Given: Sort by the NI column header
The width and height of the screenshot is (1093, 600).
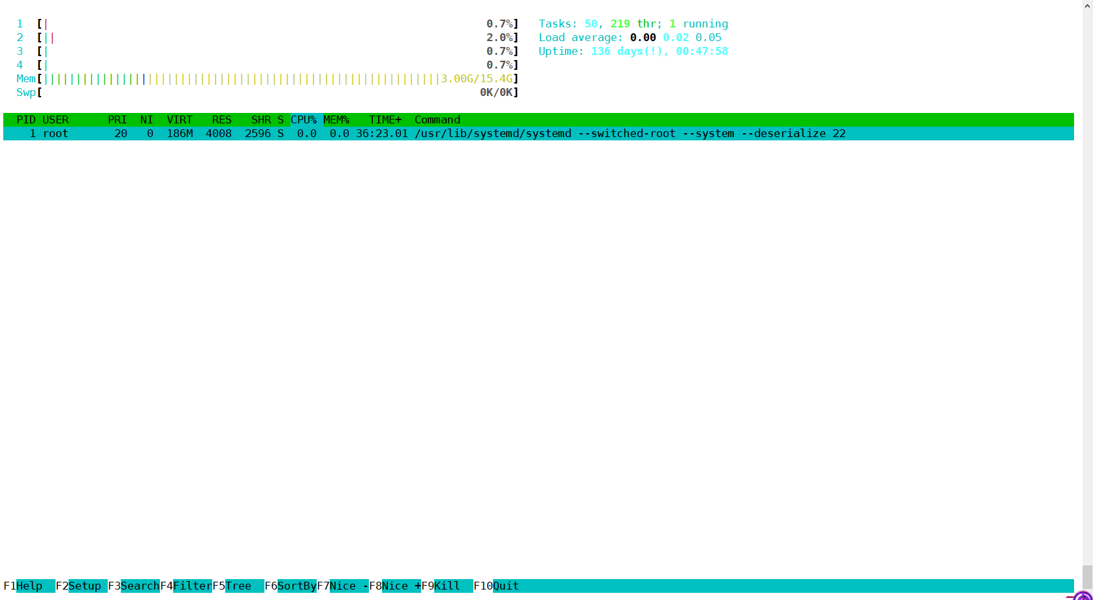Looking at the screenshot, I should coord(147,119).
